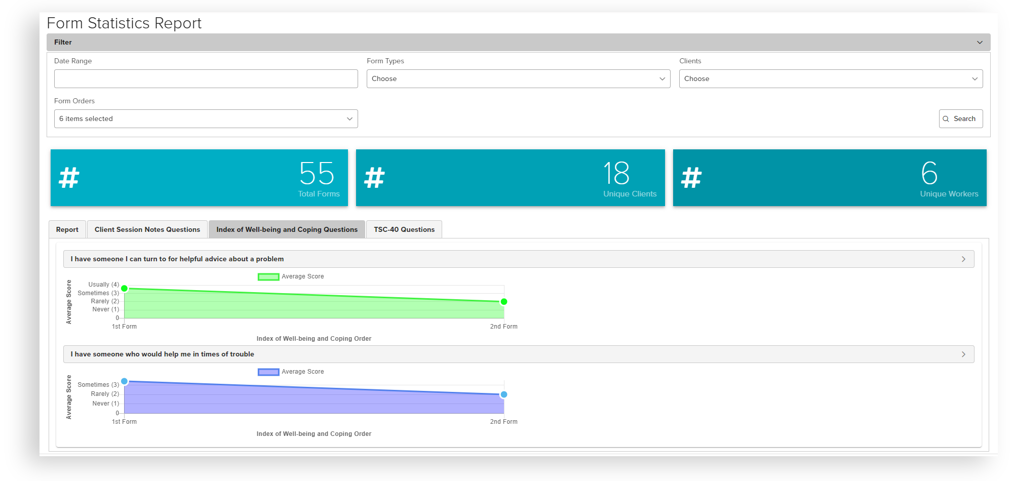Expand the times of trouble question chevron
The width and height of the screenshot is (1013, 481).
coord(963,354)
